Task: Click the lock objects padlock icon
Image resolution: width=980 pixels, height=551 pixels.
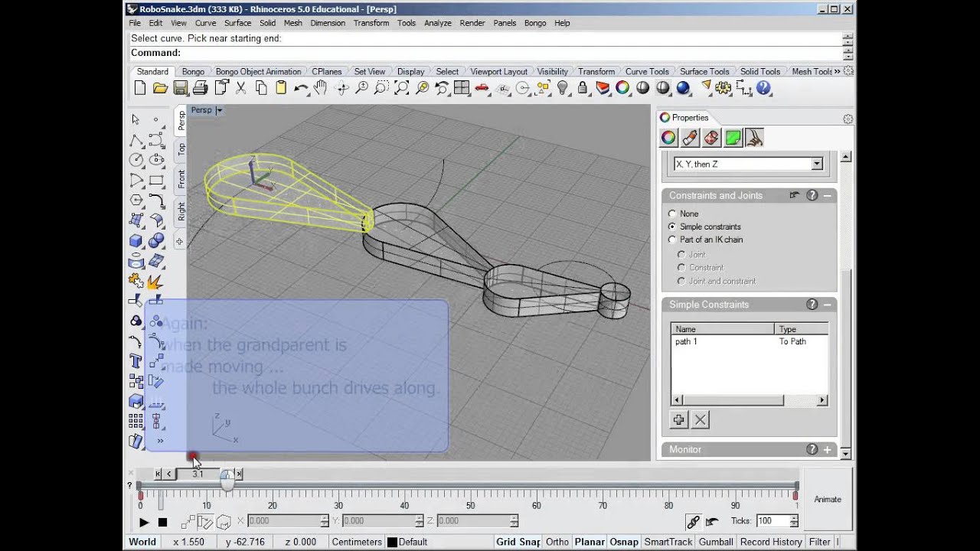Action: 583,88
